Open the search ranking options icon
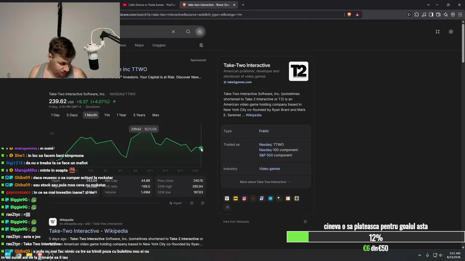 (x=437, y=32)
